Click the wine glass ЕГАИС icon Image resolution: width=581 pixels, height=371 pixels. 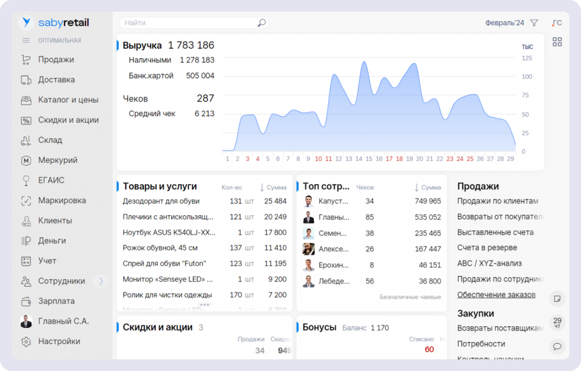click(26, 180)
